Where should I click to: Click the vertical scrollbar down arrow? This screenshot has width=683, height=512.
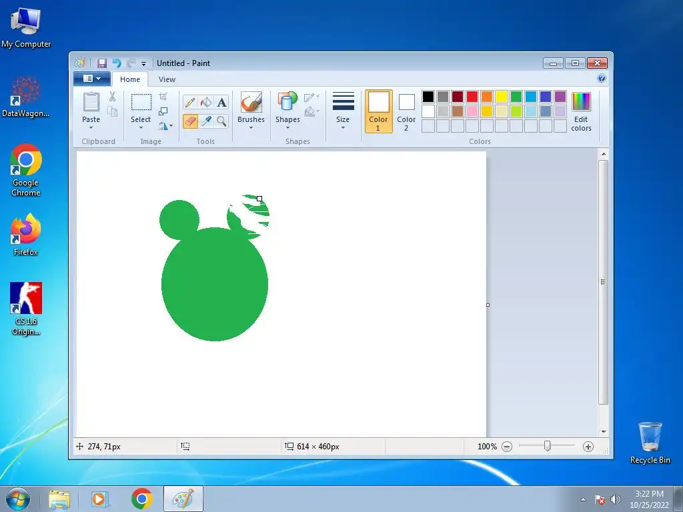click(603, 431)
